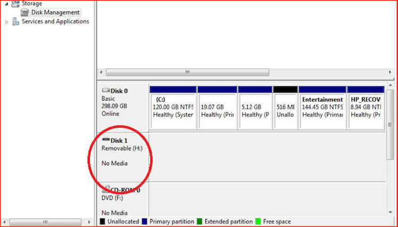Select the 19.07 GB healthy partition
This screenshot has height=227, width=398.
click(217, 108)
